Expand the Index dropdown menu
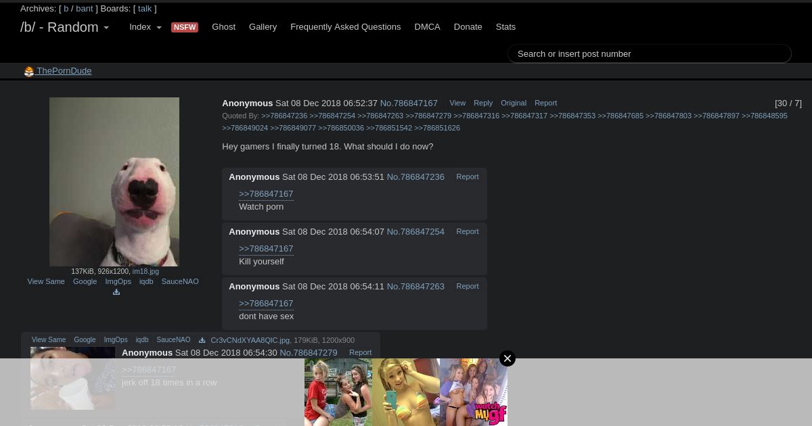Screen dimensions: 812x426 click(145, 27)
